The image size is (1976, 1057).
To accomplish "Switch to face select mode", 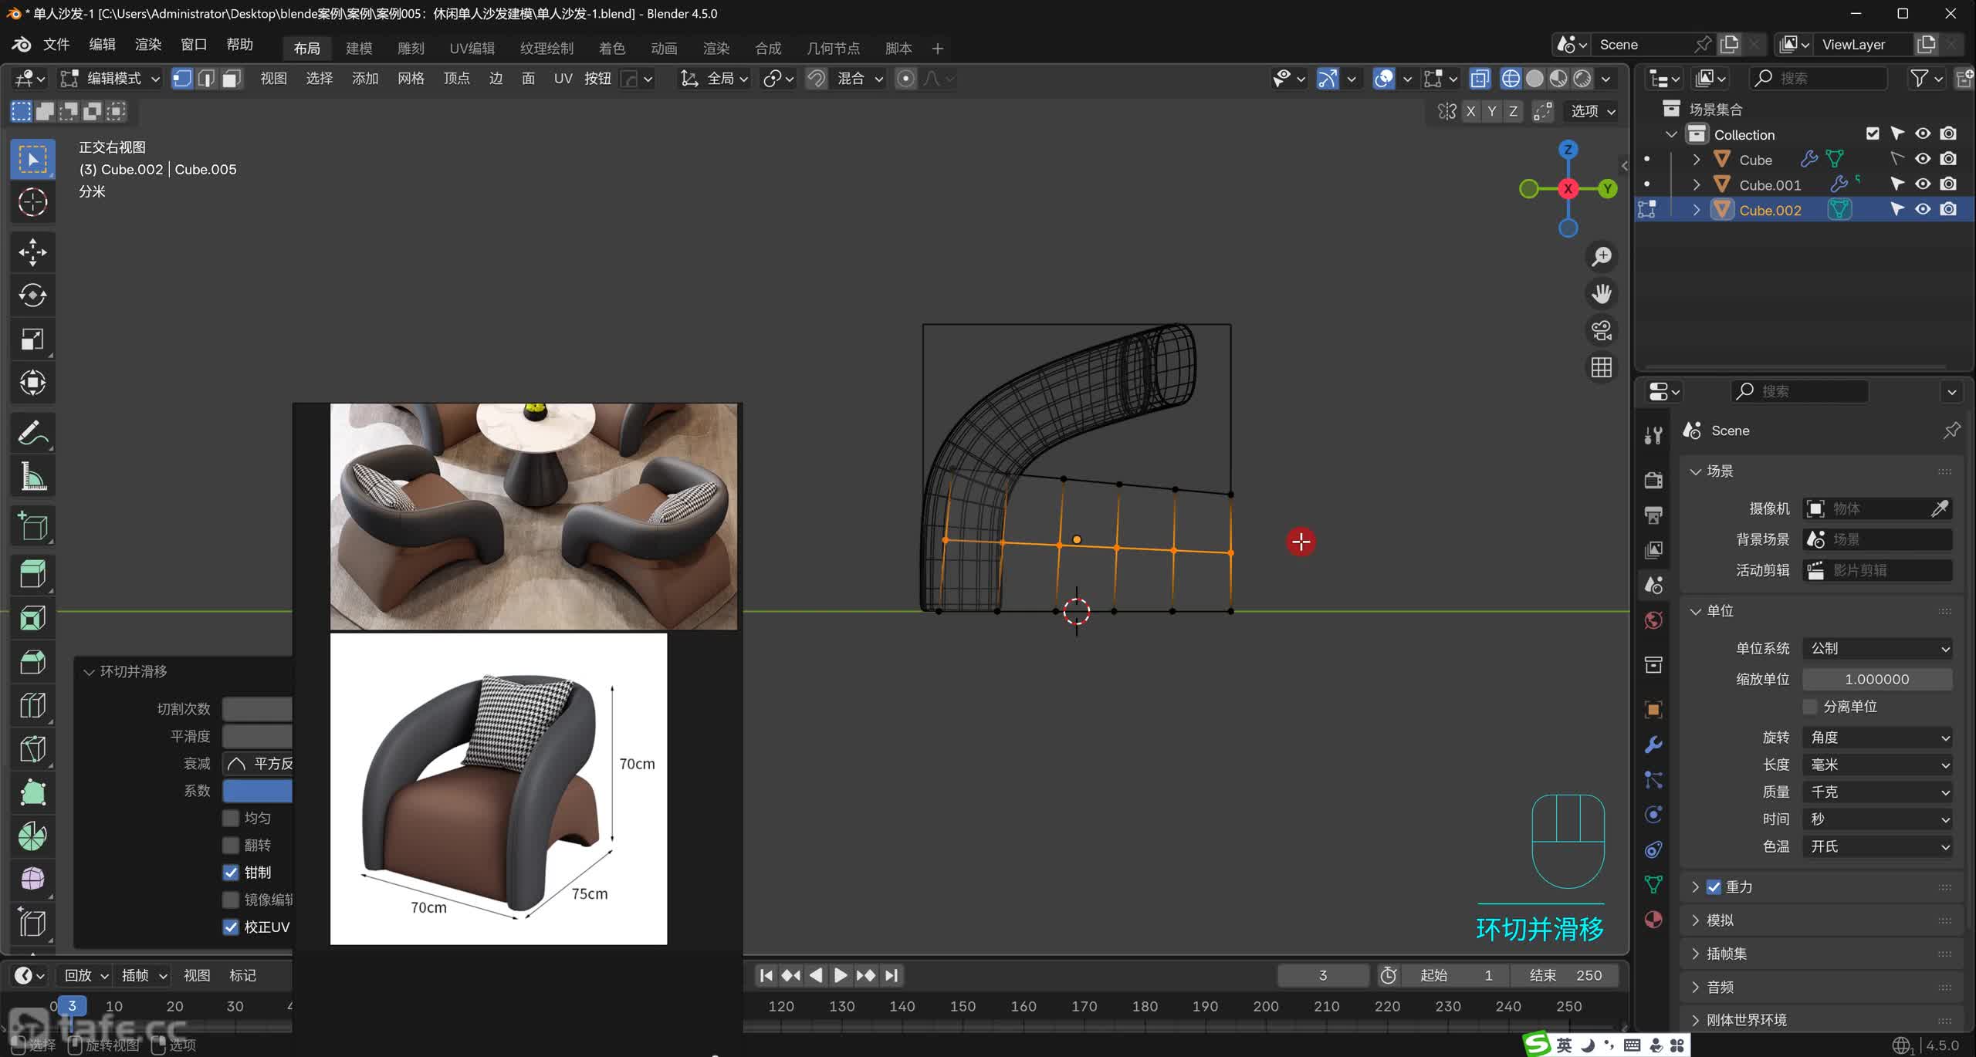I will pyautogui.click(x=232, y=79).
